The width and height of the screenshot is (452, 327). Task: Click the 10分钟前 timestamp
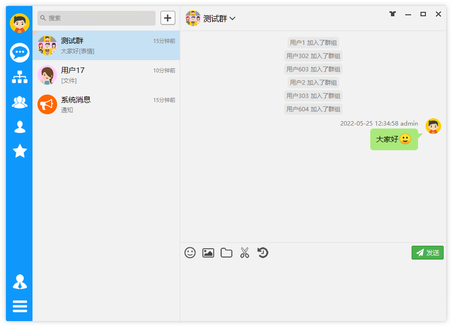(164, 70)
